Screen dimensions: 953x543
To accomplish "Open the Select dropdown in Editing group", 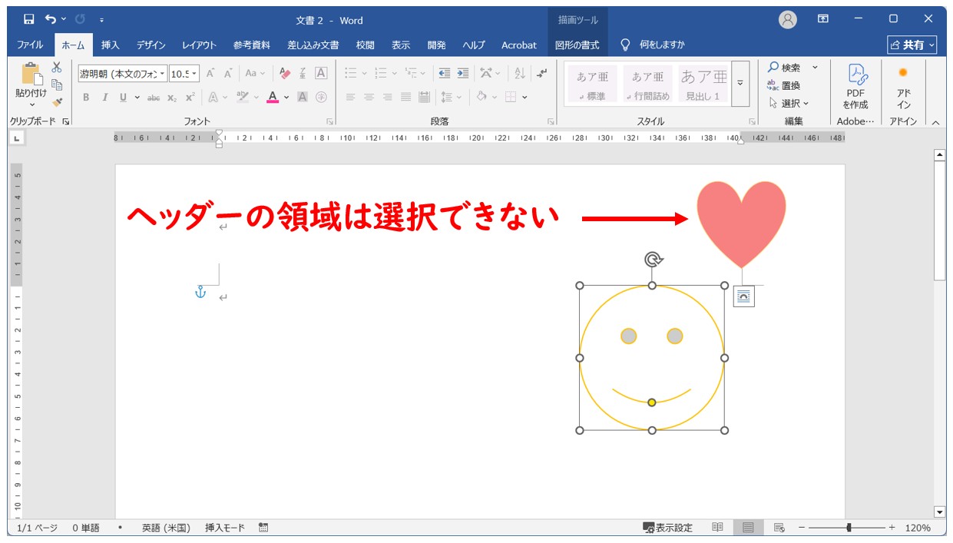I will click(x=789, y=103).
